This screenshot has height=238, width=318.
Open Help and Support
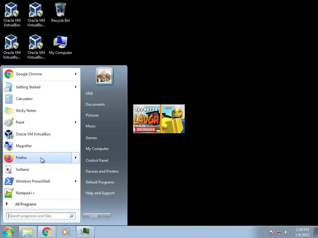click(x=100, y=193)
